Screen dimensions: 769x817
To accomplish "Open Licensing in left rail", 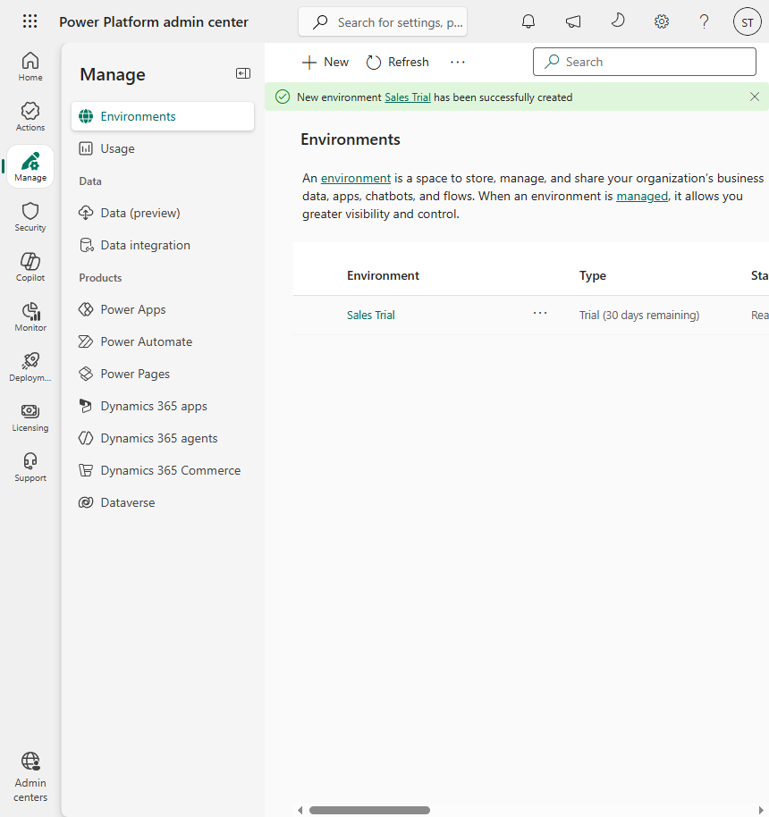I will pos(30,417).
